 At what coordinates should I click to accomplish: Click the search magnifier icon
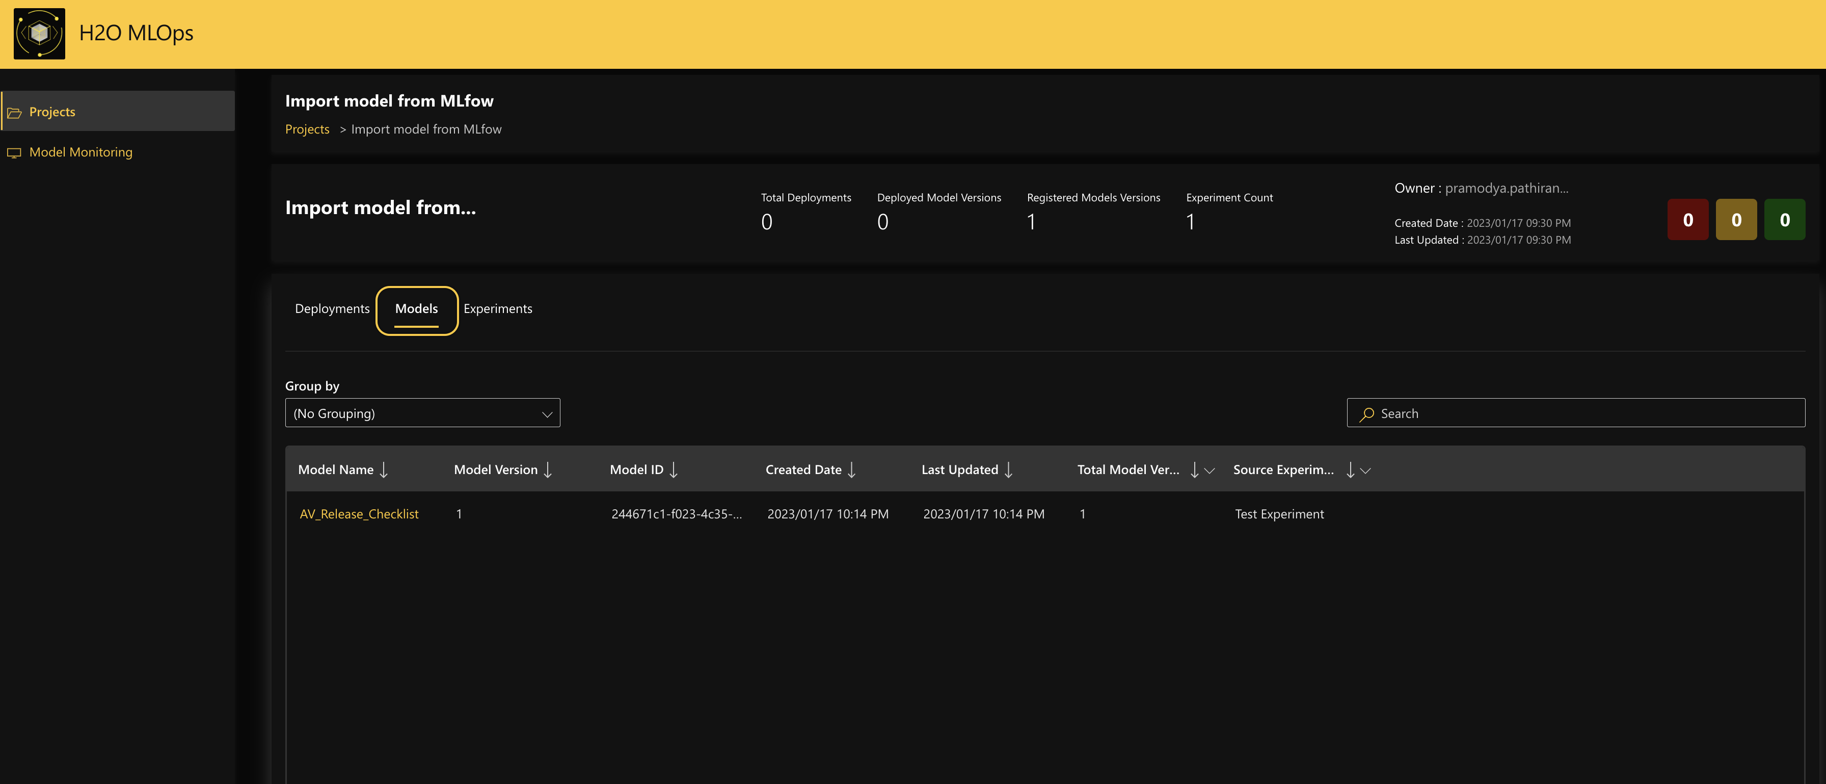[1366, 413]
